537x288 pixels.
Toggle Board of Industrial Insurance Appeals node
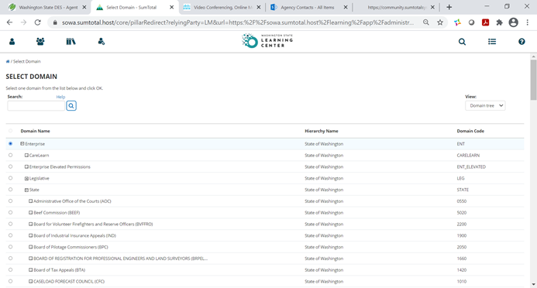(x=30, y=235)
